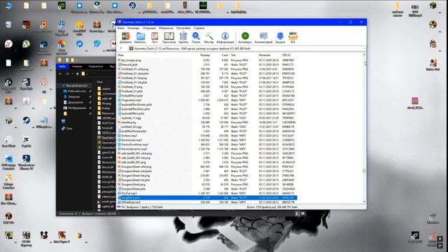Click the WinRAR file list vertical scrollbar thumb
The image size is (448, 252).
[x=364, y=171]
